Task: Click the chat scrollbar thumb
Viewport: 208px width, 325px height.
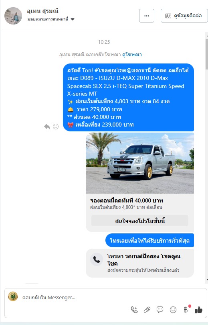Action: point(206,54)
